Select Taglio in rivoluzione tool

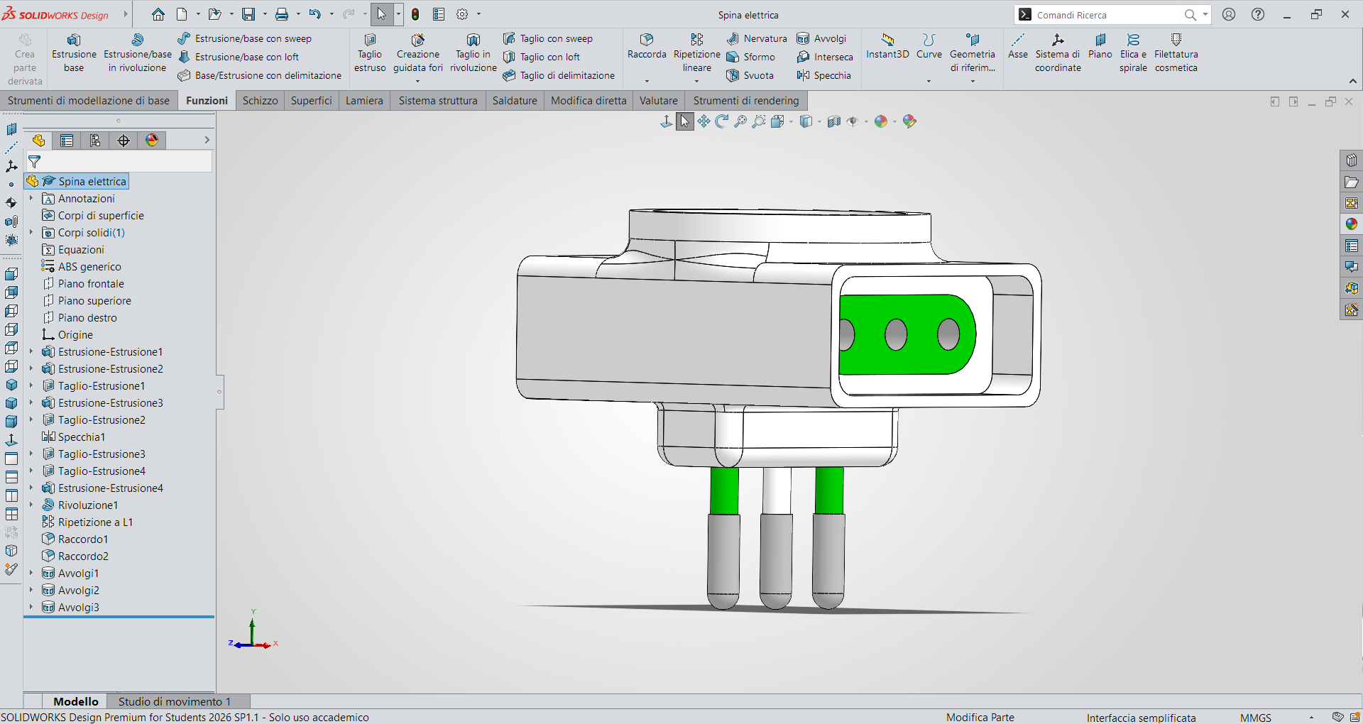tap(474, 53)
